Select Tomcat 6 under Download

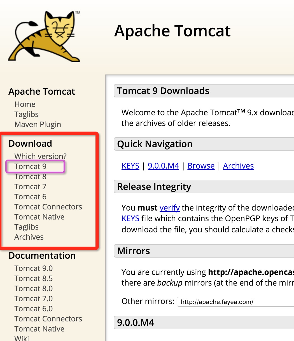30,197
